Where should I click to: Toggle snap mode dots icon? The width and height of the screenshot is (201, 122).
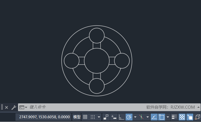(93, 117)
